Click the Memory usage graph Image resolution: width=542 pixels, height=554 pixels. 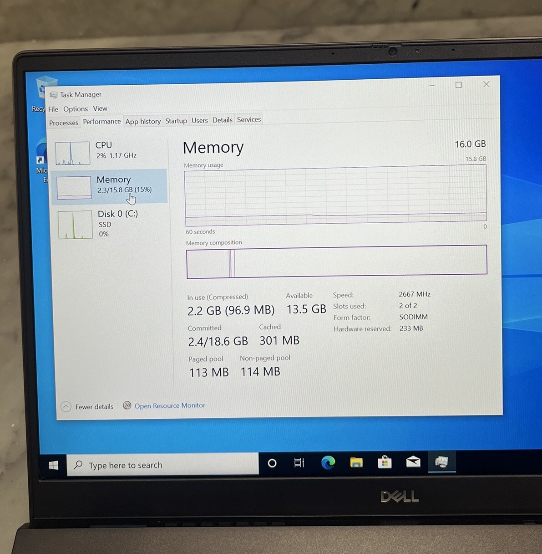tap(336, 195)
